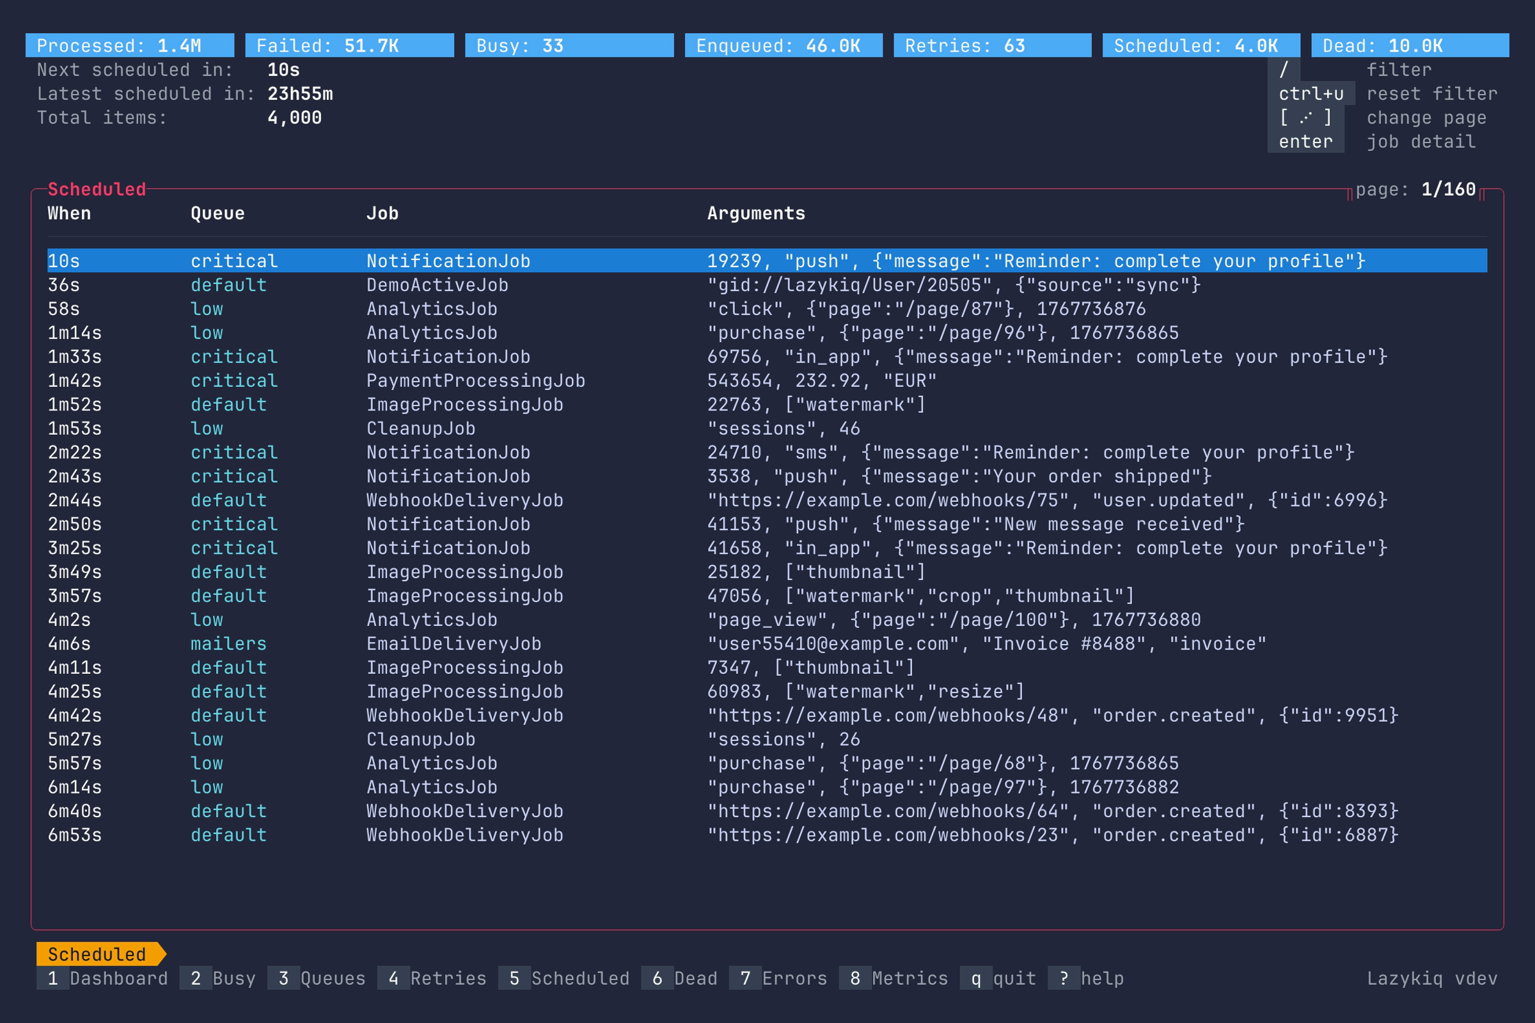Select the EmailDeliveryJob mailers row
The height and width of the screenshot is (1023, 1535).
pos(453,643)
